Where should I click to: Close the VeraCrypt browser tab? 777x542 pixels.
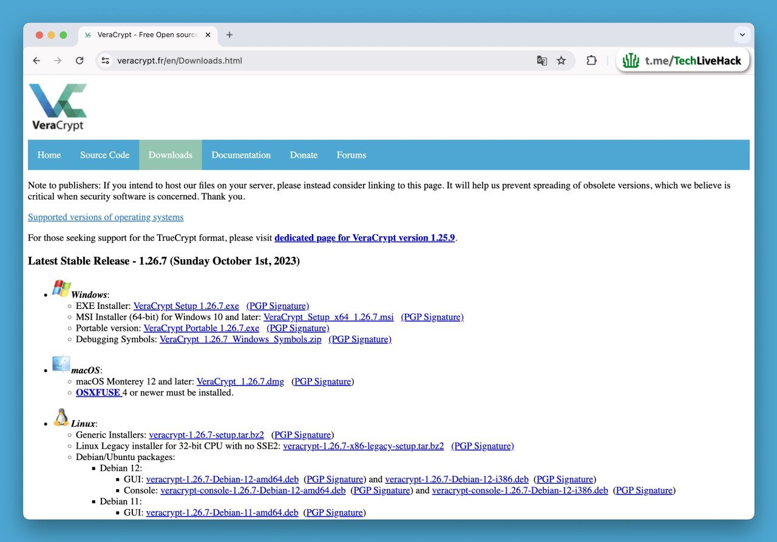(x=208, y=35)
